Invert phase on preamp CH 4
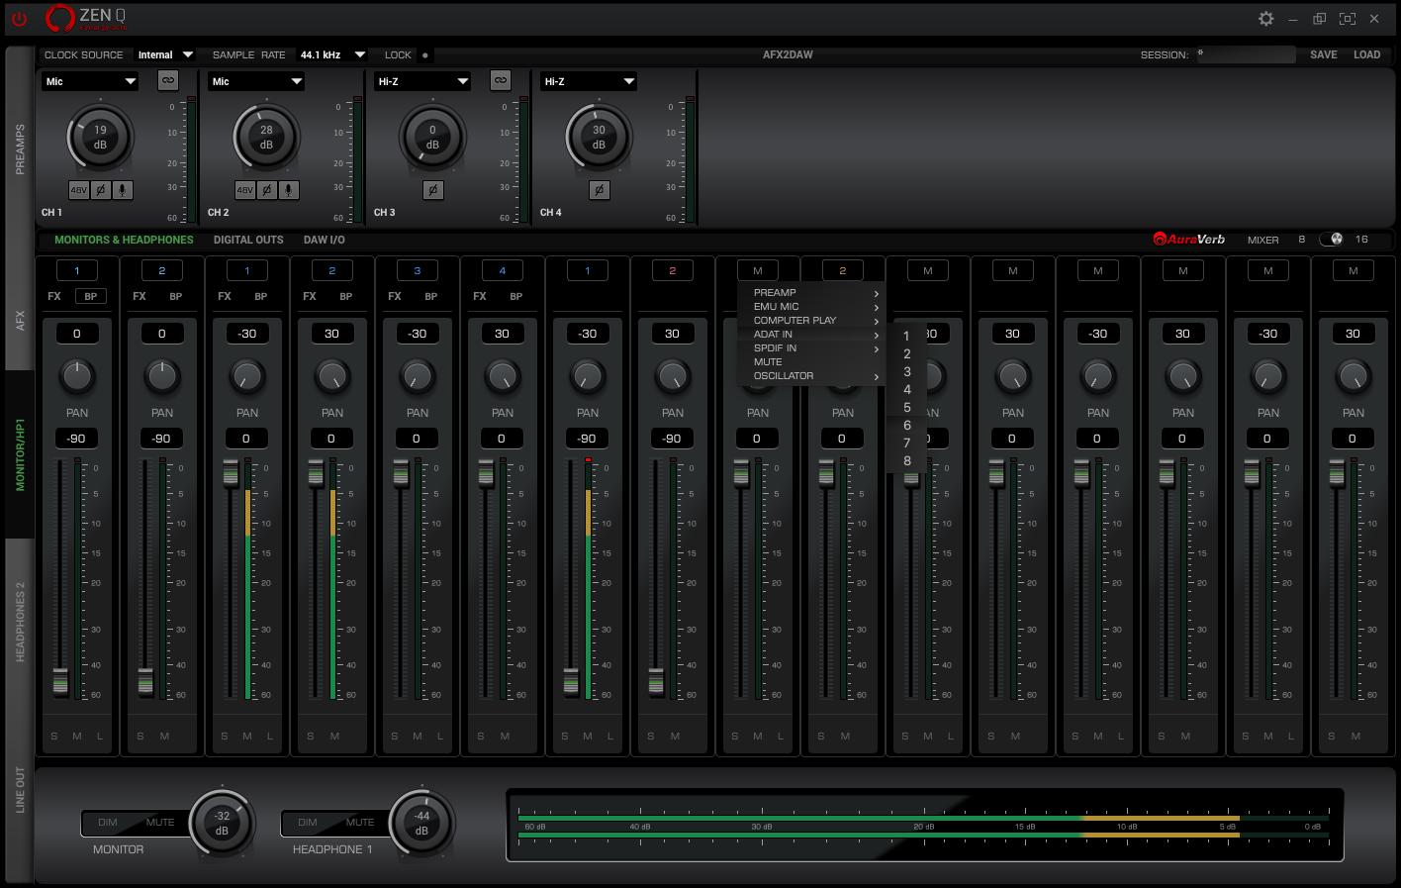The image size is (1401, 888). click(x=599, y=190)
